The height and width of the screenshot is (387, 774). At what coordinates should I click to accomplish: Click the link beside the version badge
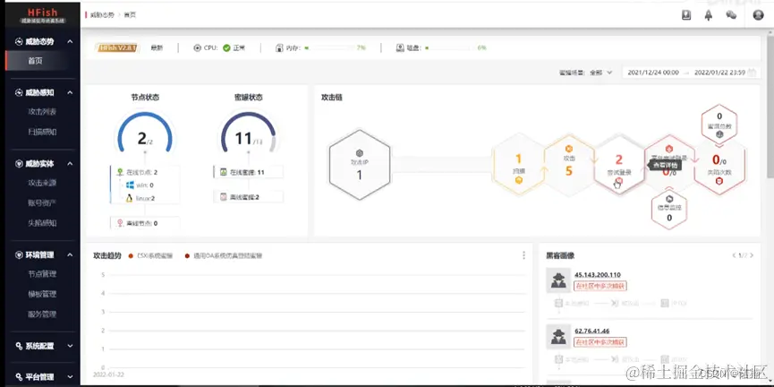click(x=157, y=48)
